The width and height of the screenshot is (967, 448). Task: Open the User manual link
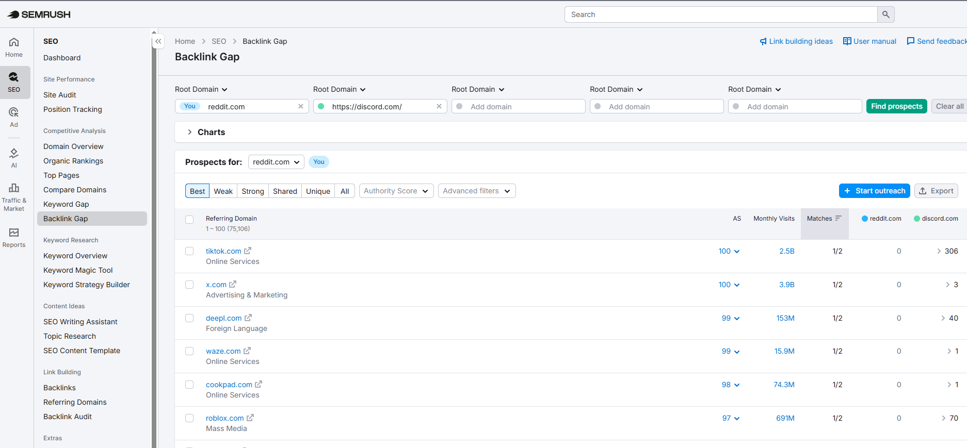click(869, 41)
